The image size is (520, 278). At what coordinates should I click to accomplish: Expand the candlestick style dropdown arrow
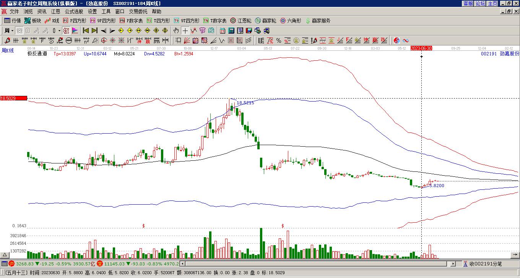tap(59, 31)
